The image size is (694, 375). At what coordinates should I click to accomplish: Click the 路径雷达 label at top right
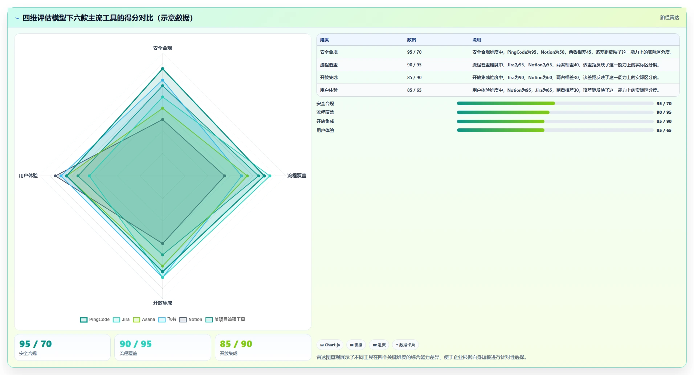pyautogui.click(x=669, y=17)
